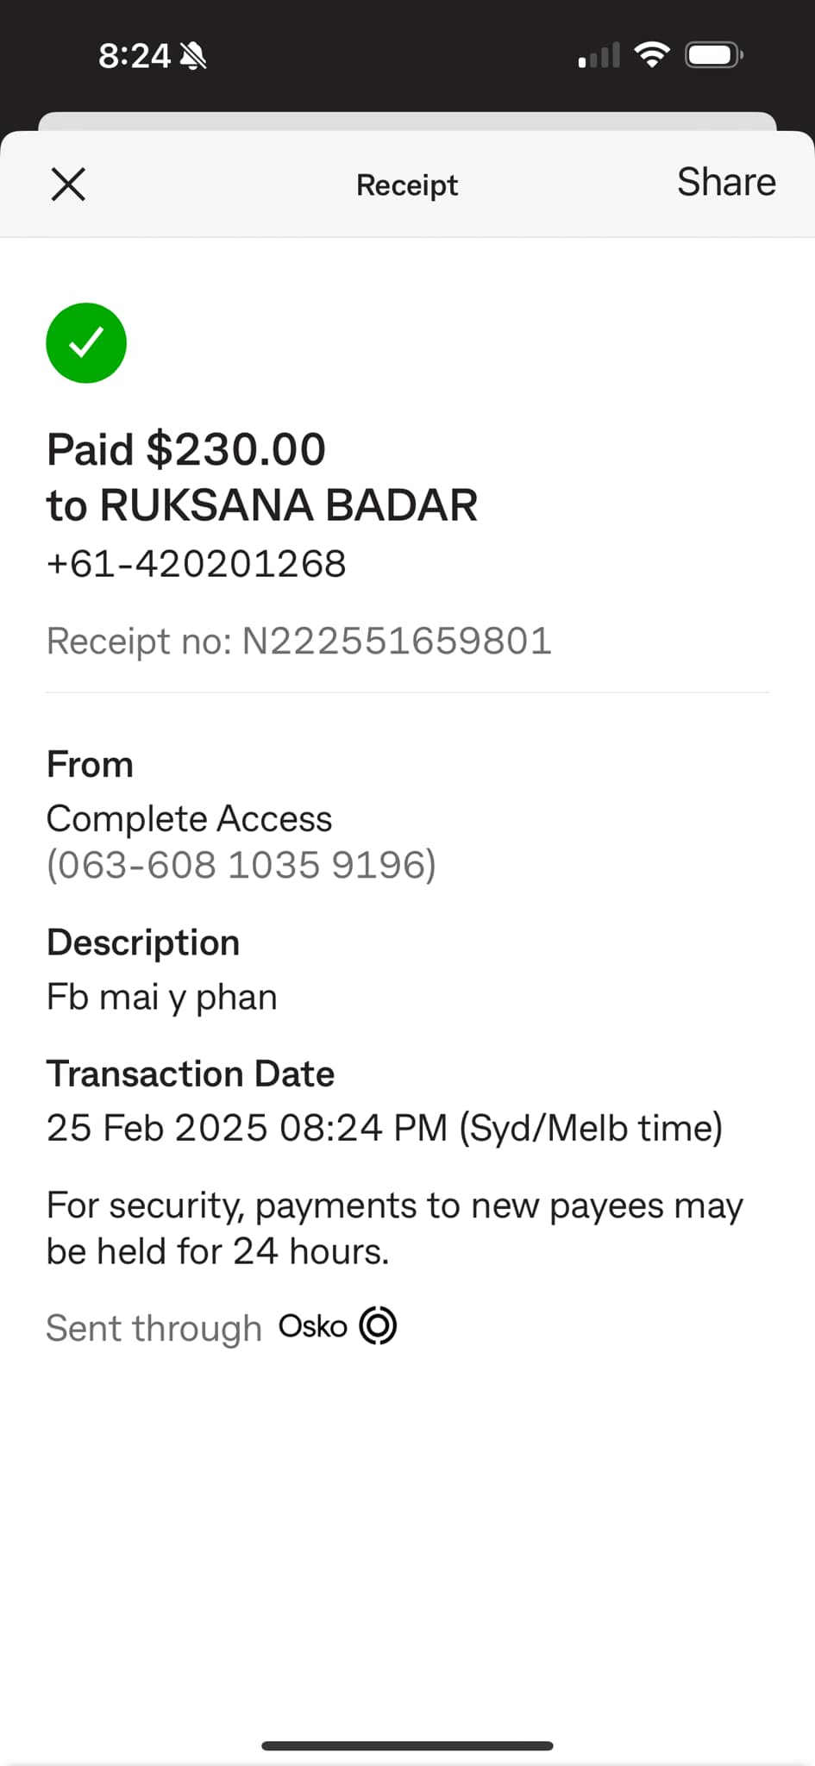This screenshot has width=815, height=1766.
Task: Tap the 8:24 status bar clock
Action: click(134, 57)
